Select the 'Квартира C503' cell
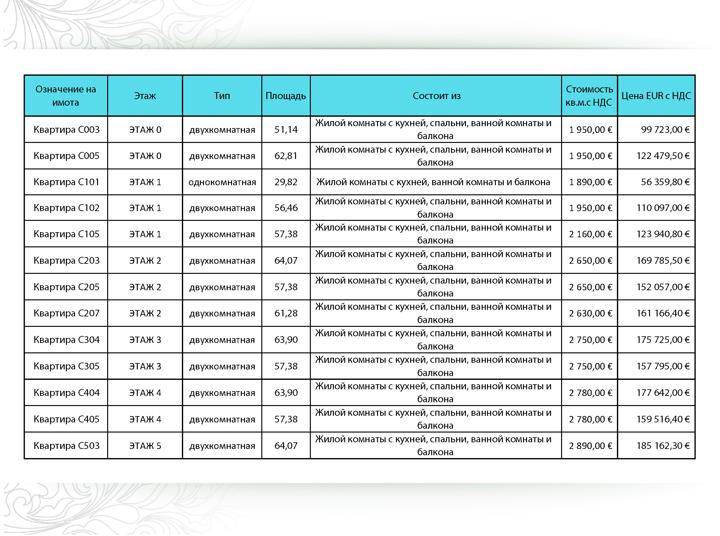The height and width of the screenshot is (536, 720). click(x=67, y=446)
